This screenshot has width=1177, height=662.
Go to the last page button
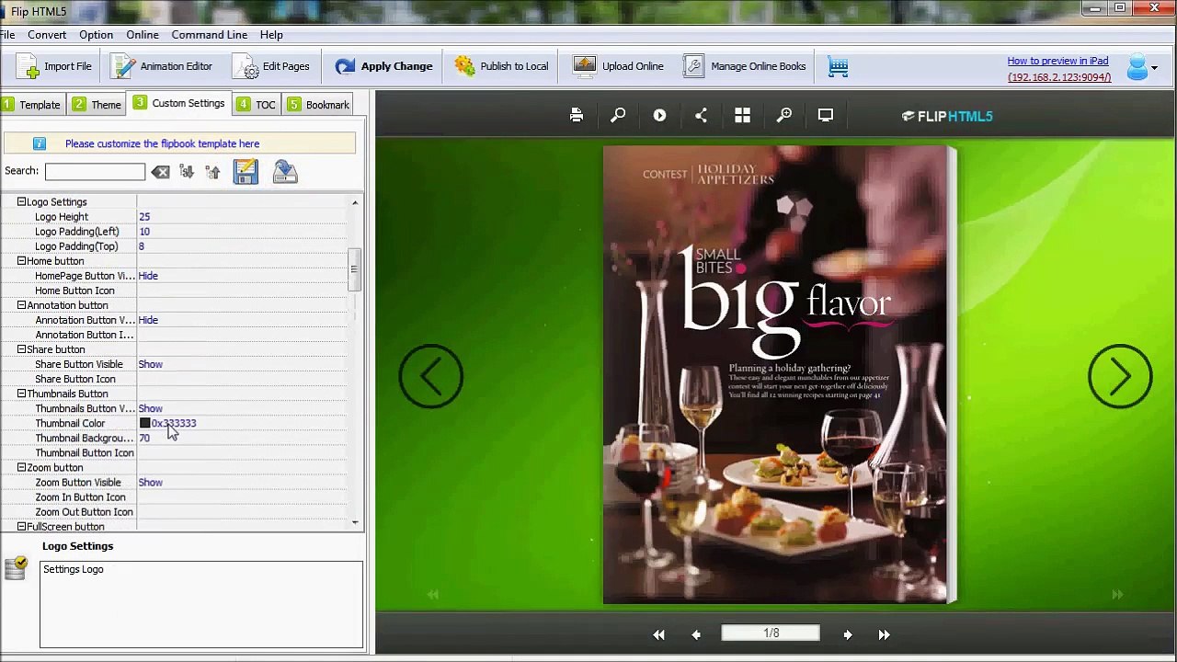pyautogui.click(x=884, y=634)
